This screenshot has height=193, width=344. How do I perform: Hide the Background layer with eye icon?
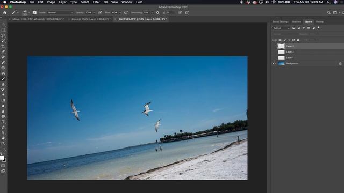[274, 63]
